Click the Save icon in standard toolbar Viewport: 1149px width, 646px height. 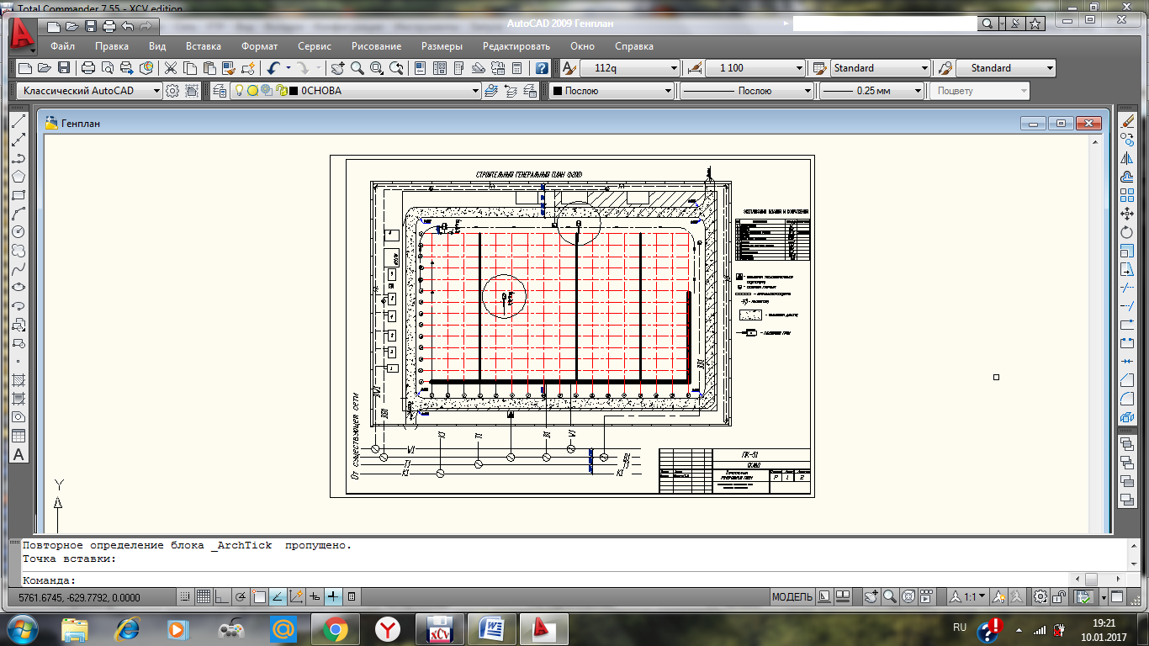[x=64, y=68]
